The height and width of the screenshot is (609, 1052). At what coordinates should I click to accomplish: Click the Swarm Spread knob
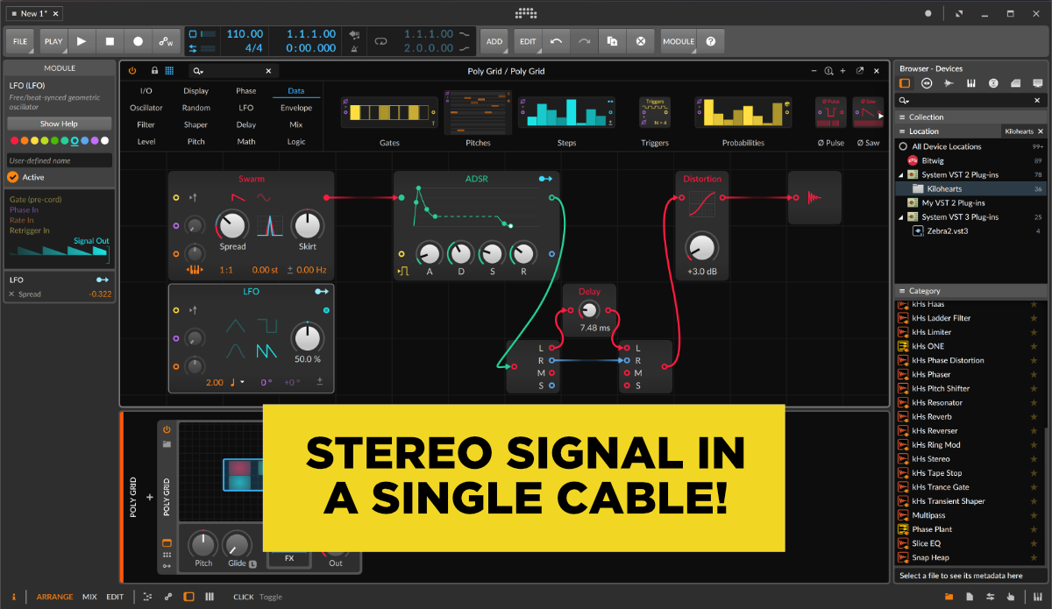(232, 225)
